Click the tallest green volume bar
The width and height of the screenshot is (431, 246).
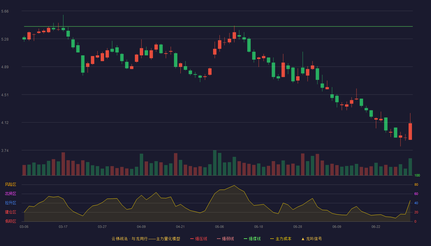click(215, 163)
